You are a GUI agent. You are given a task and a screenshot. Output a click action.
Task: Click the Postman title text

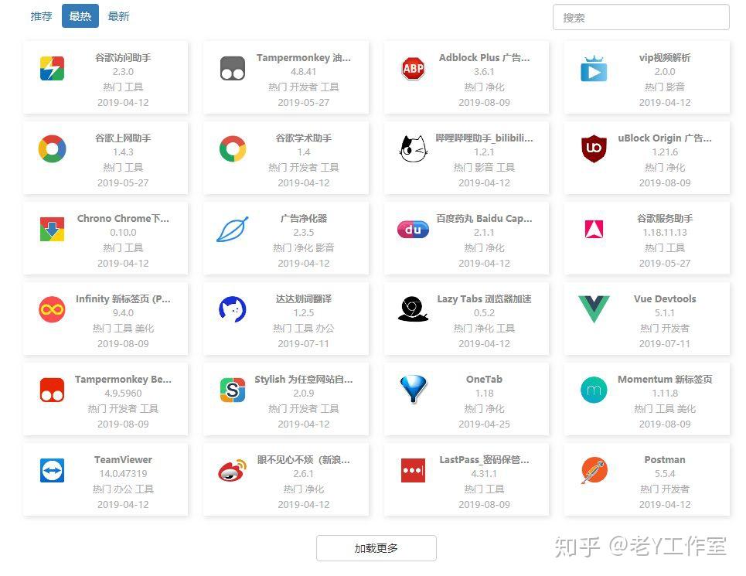665,459
